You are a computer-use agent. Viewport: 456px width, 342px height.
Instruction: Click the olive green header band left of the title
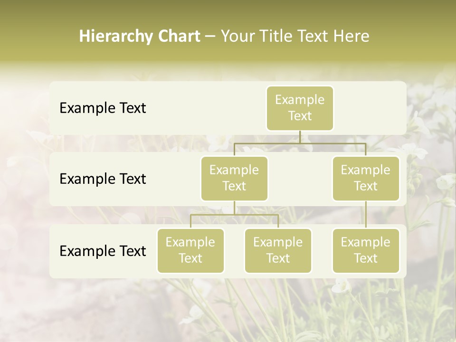pos(38,36)
